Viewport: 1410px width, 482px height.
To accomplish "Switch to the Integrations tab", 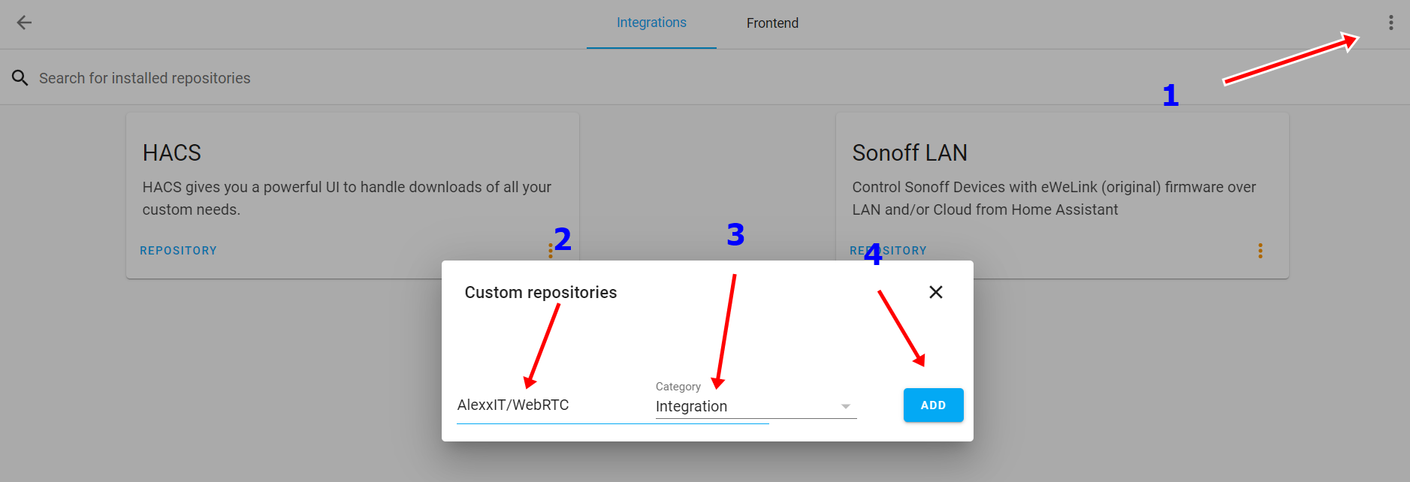I will point(651,23).
